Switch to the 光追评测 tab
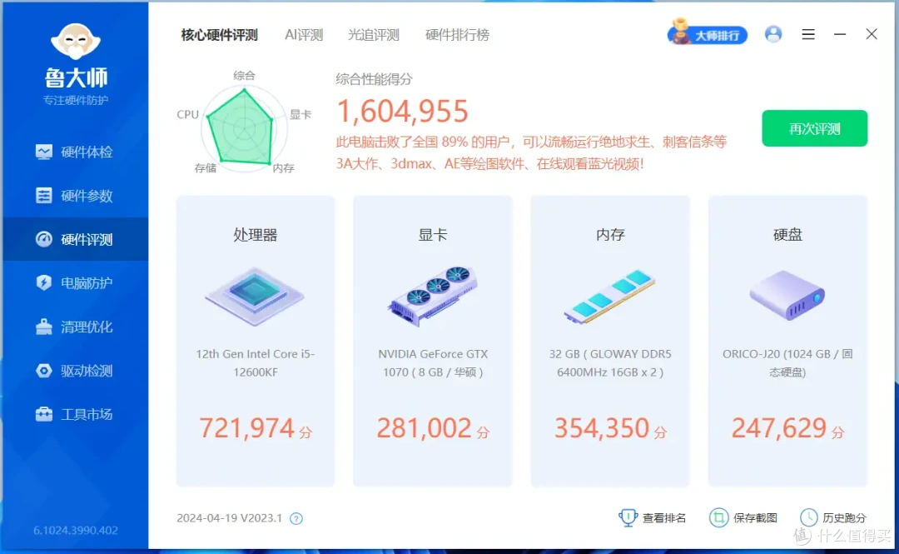Viewport: 899px width, 554px height. click(x=373, y=35)
